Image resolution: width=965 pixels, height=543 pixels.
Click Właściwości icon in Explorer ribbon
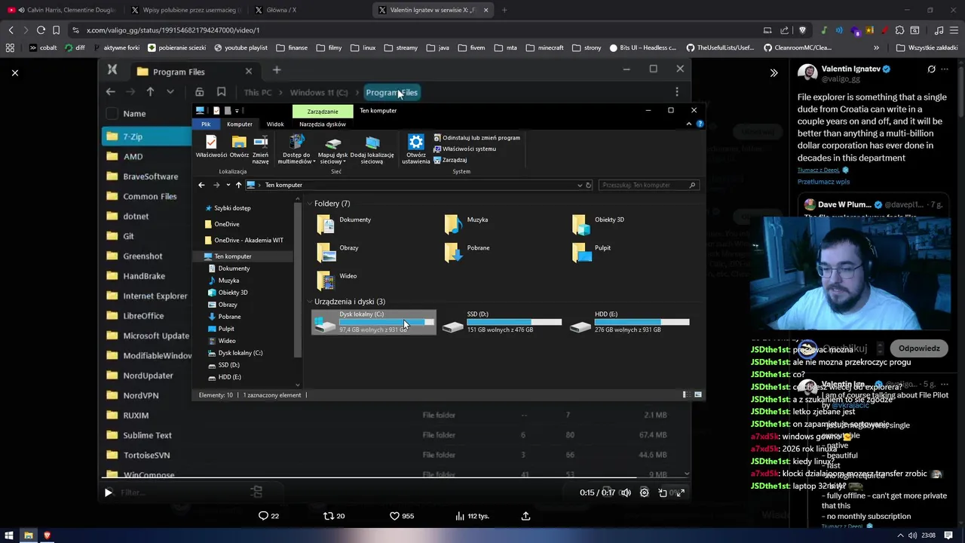(211, 142)
